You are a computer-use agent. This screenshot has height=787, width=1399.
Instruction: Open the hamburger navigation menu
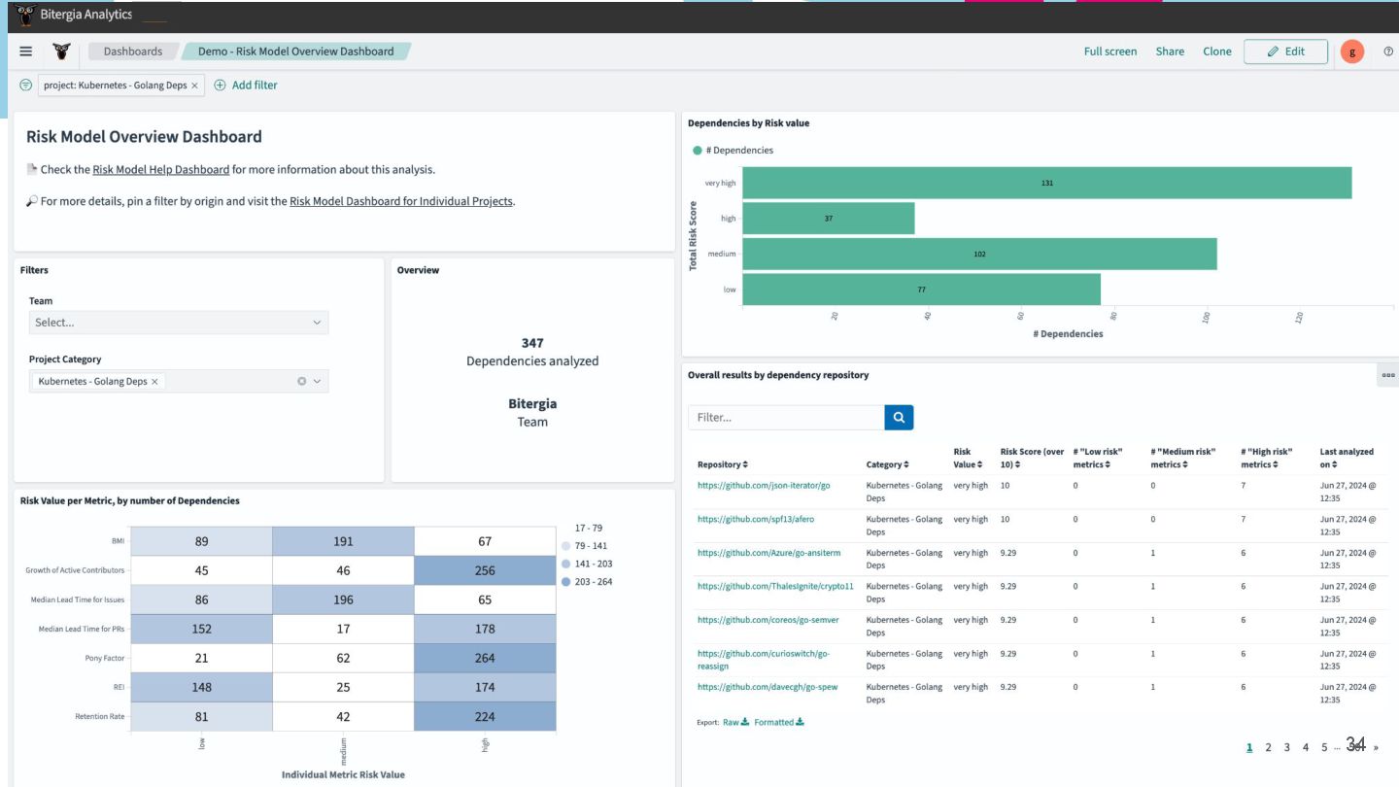26,51
